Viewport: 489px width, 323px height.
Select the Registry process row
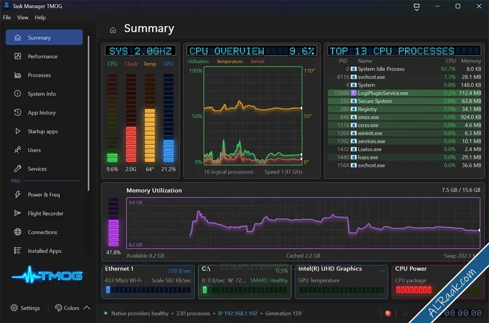(x=404, y=109)
